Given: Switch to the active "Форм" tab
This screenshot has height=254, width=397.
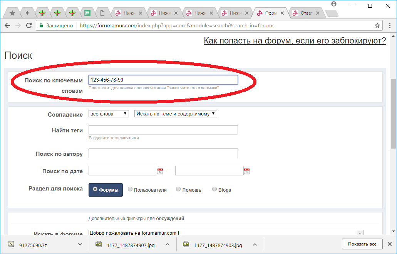Looking at the screenshot, I should tap(270, 13).
